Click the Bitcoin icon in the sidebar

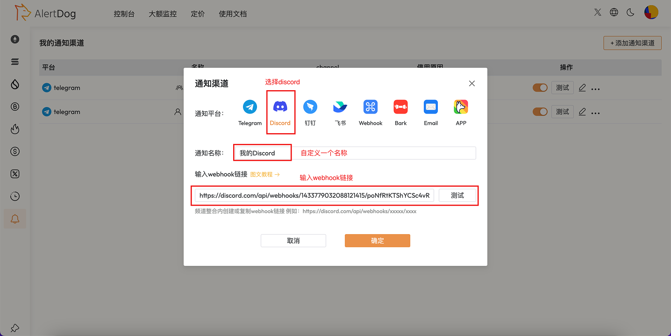click(x=14, y=107)
